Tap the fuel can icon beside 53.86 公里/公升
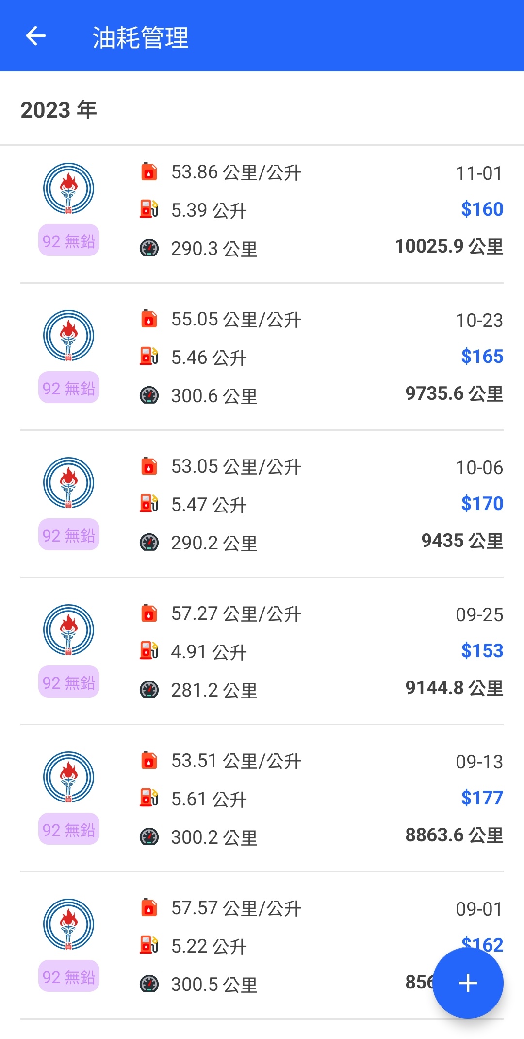 [149, 171]
